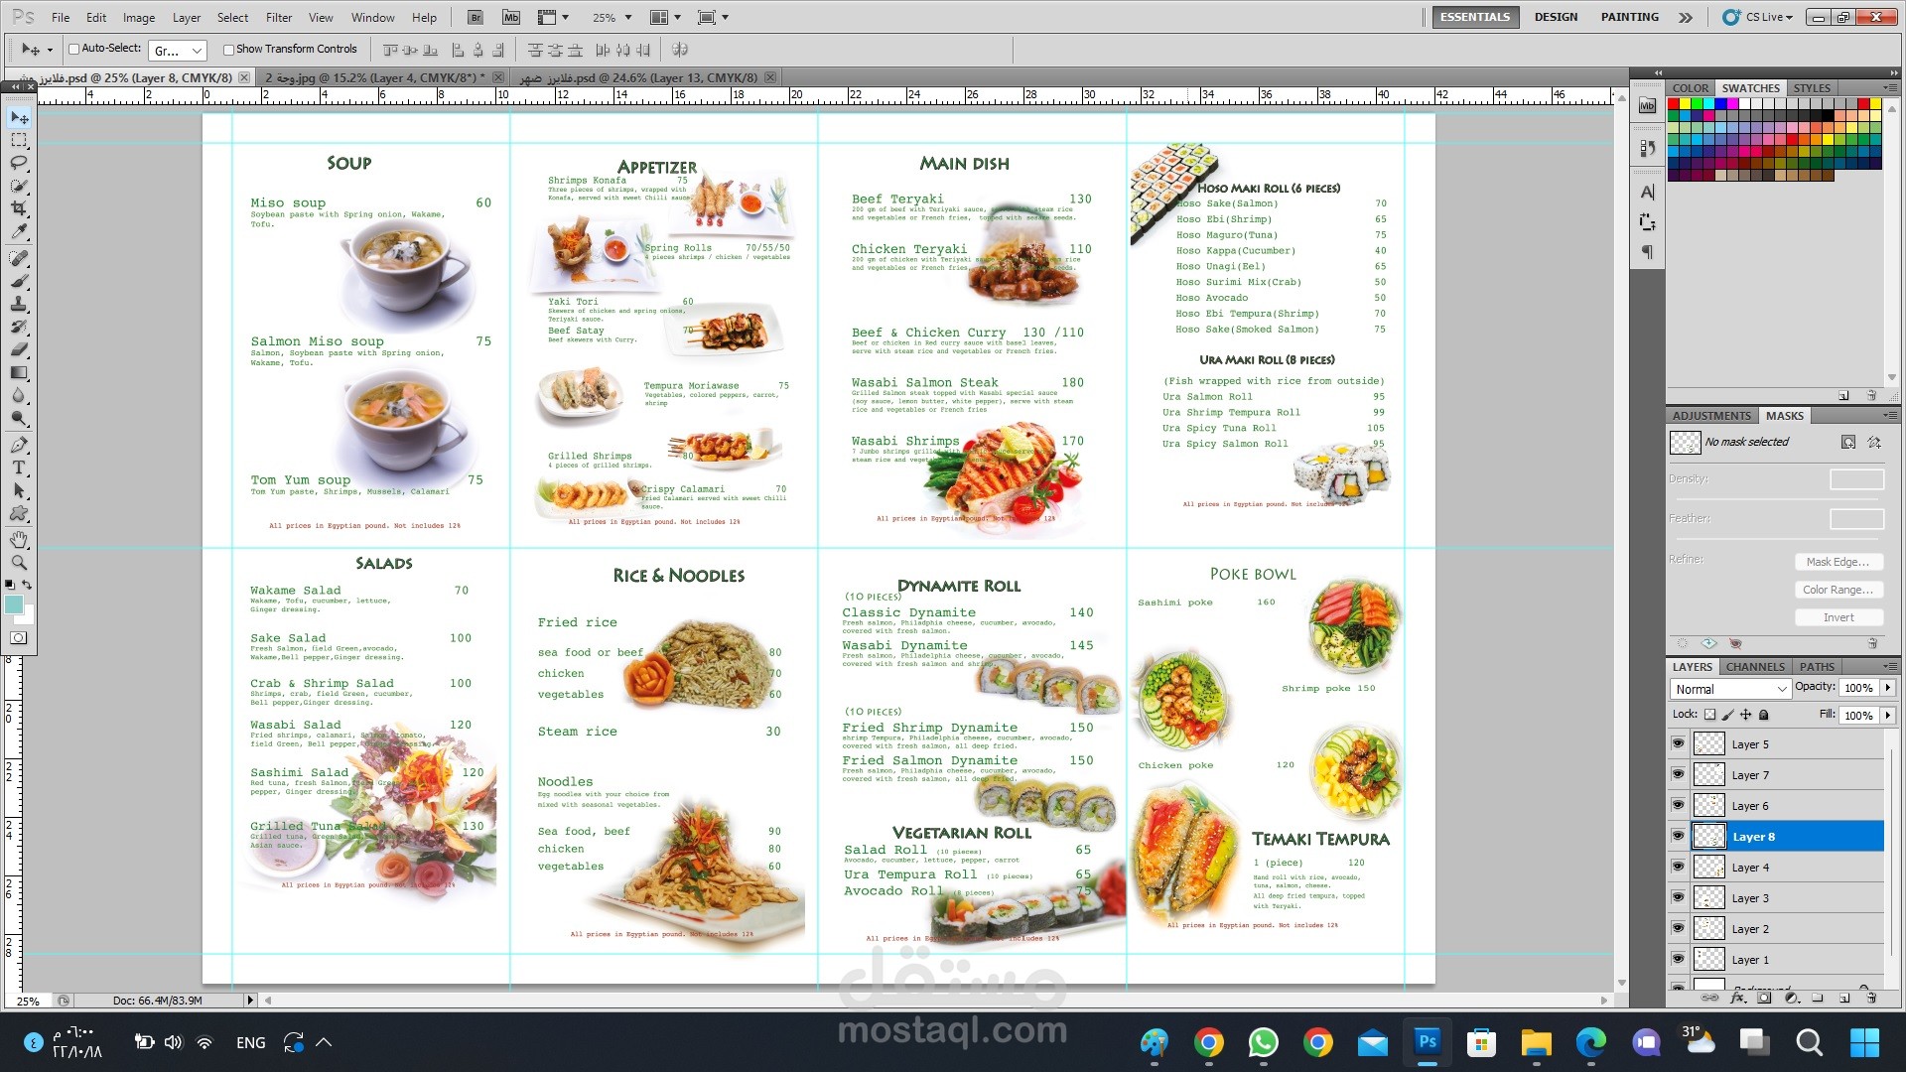The height and width of the screenshot is (1072, 1906).
Task: Toggle Quick Mask mode
Action: pos(19,638)
